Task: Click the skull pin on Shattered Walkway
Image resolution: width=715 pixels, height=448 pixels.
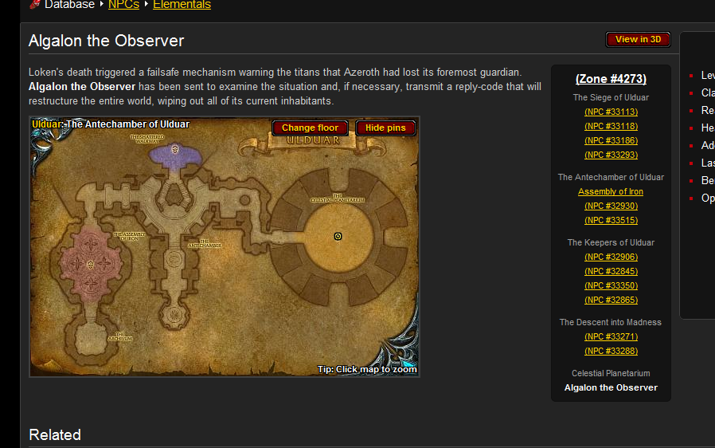Action: [175, 149]
